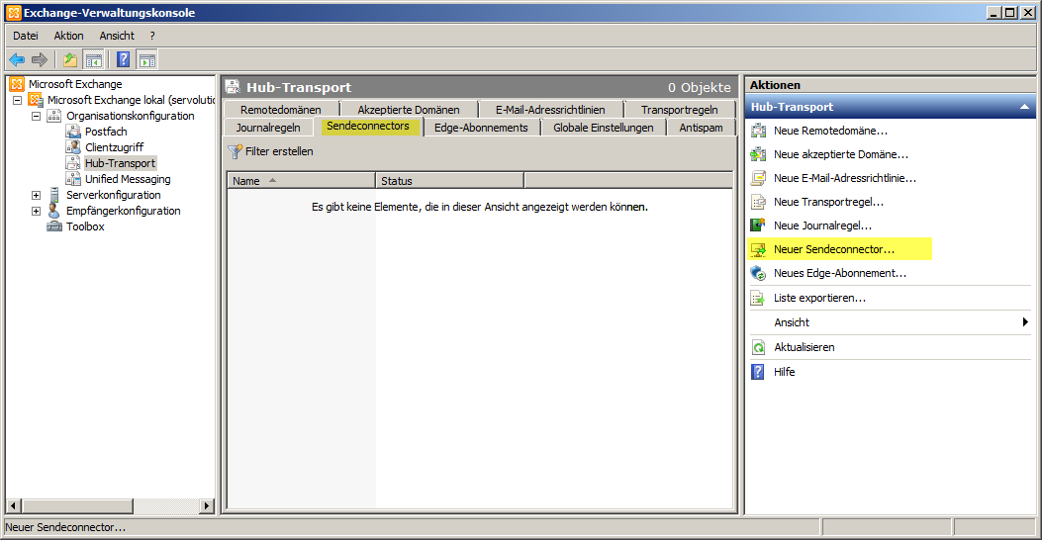Toggle the action pane toolbar icon
The height and width of the screenshot is (540, 1042).
pos(146,59)
